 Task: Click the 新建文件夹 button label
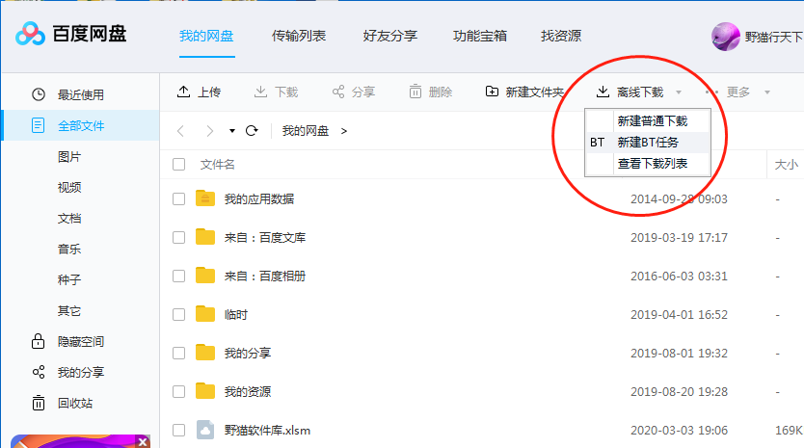point(534,92)
